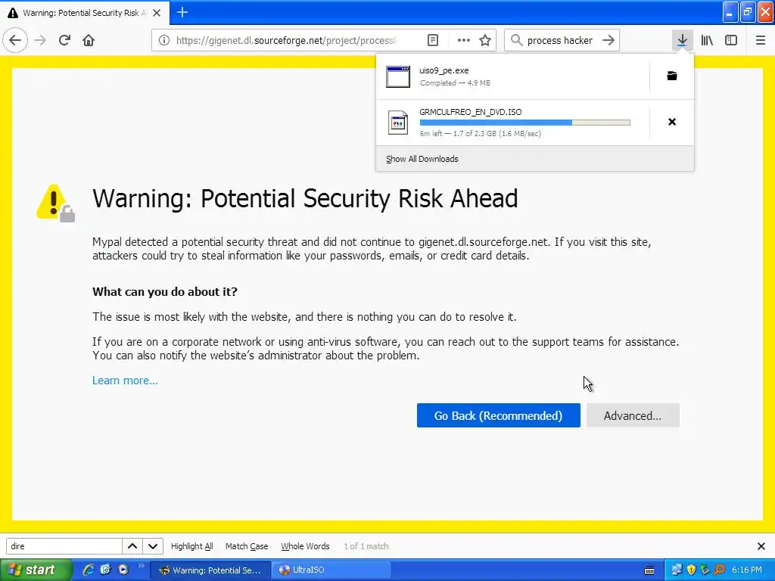Launch Windows Media Player from Quick Launch

pos(123,570)
